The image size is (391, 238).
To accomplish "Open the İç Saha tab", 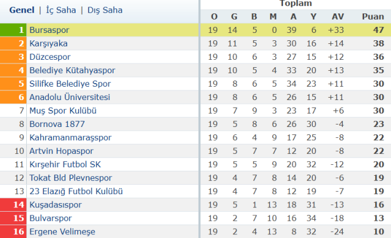I will point(61,10).
